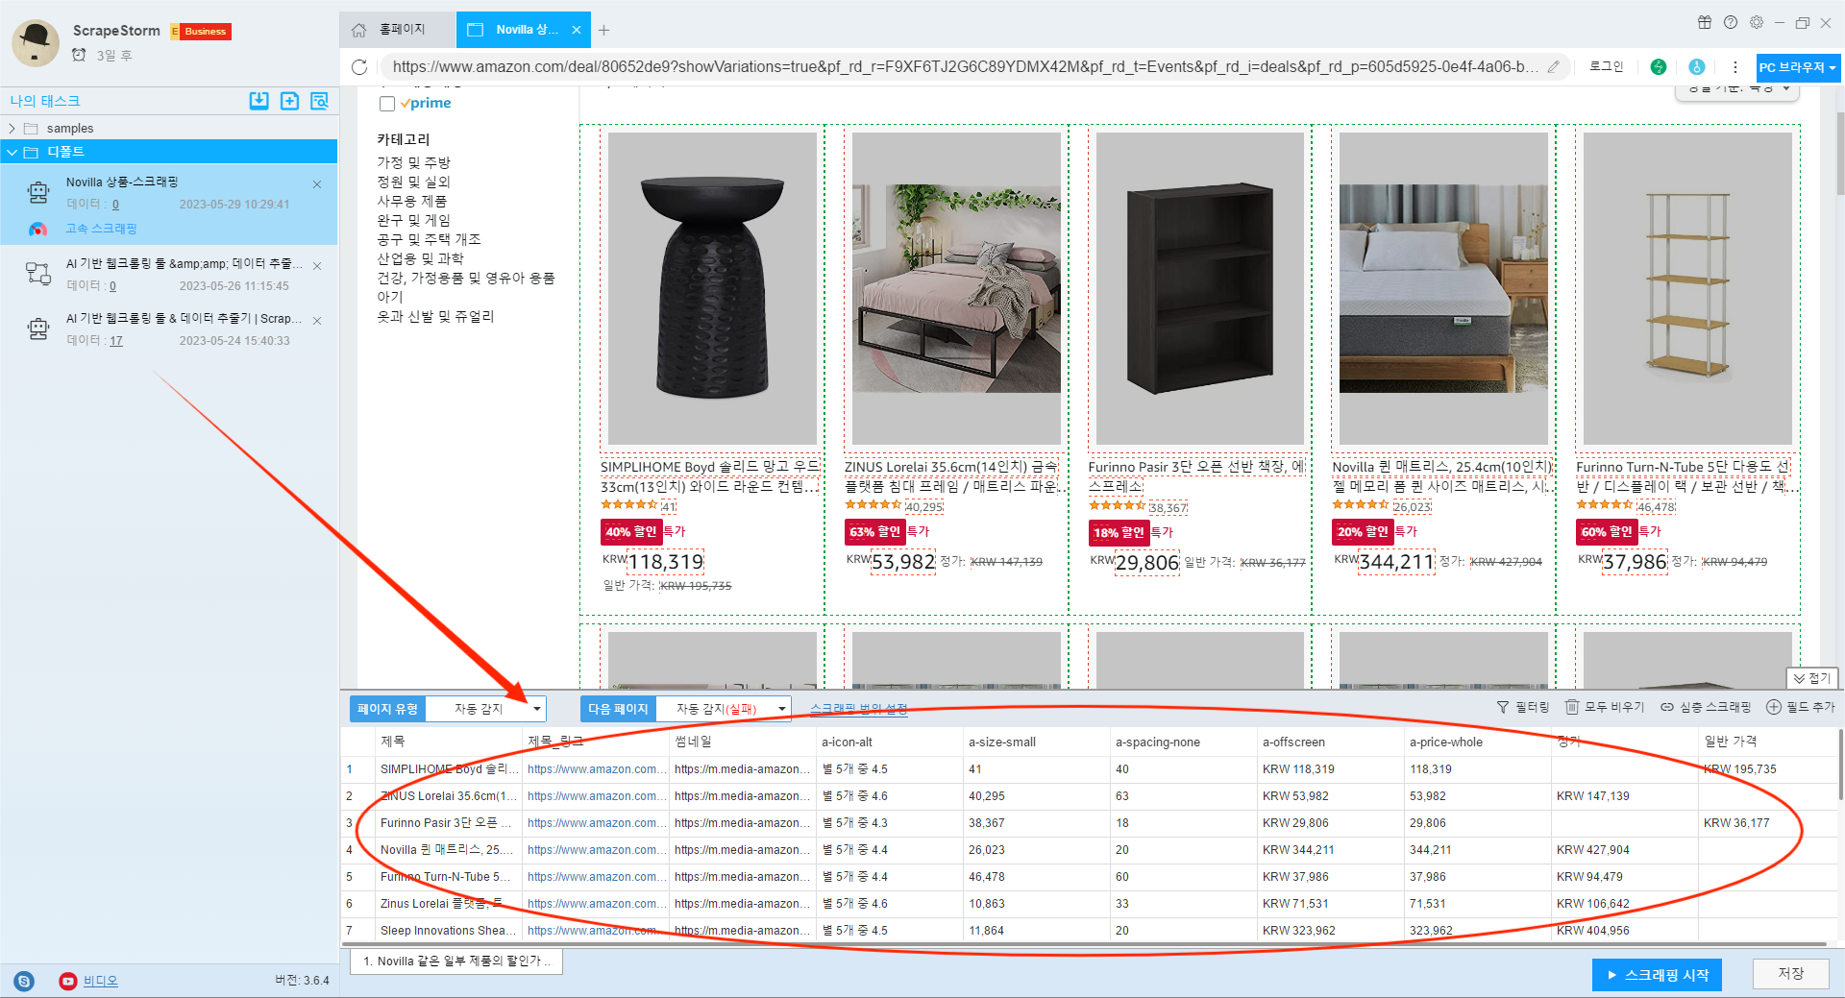Click row 2 cell ZINUS Lorelai 35.6cm
The height and width of the screenshot is (998, 1845).
[448, 796]
